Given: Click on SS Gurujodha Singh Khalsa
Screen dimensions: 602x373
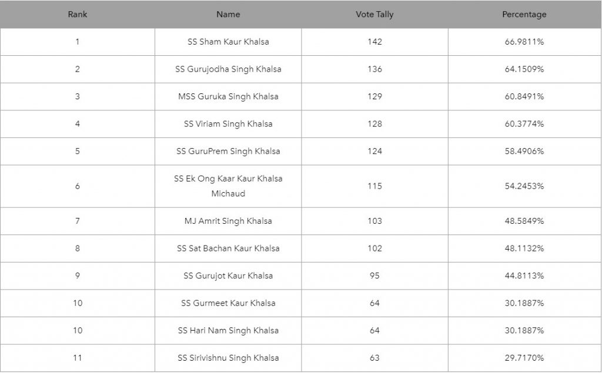Looking at the screenshot, I should (228, 69).
